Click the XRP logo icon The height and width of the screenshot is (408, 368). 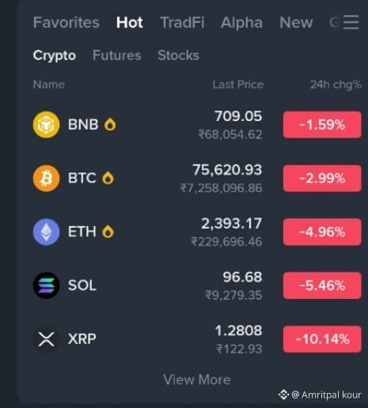point(46,339)
